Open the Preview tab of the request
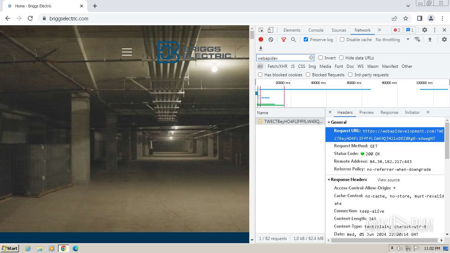The height and width of the screenshot is (253, 450). click(366, 112)
